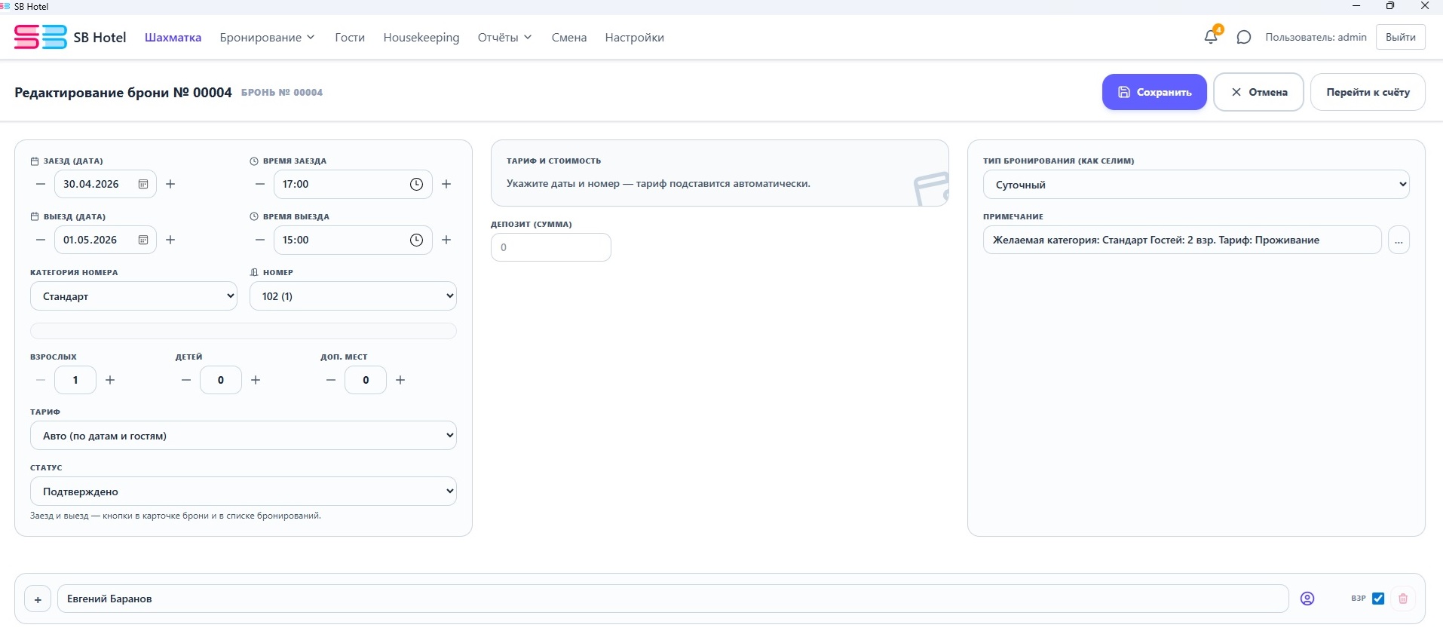
Task: Open the Тариф Авто dropdown
Action: [244, 436]
